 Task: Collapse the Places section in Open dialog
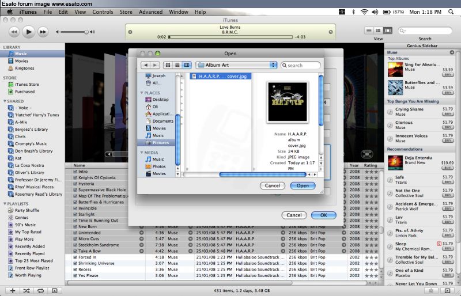click(x=142, y=93)
